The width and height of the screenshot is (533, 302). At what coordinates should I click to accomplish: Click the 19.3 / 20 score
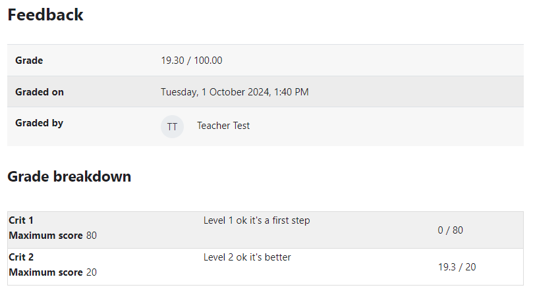point(457,267)
